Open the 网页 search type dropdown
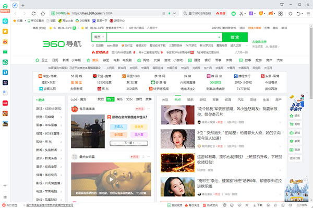 click(x=99, y=37)
